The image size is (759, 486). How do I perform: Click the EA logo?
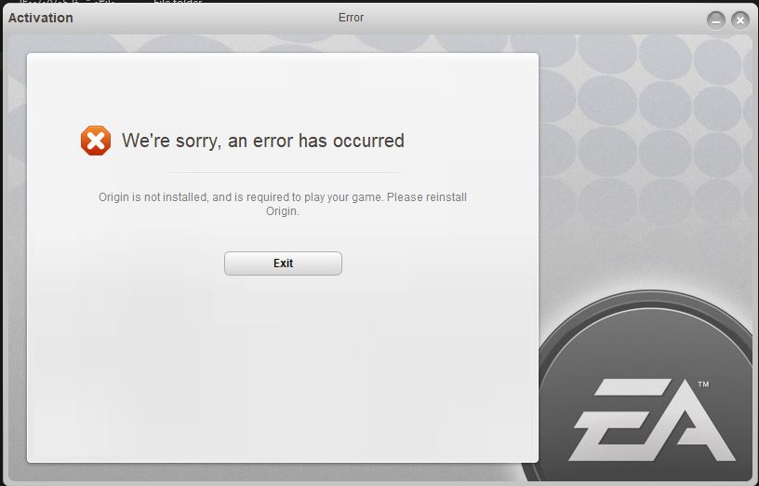click(x=651, y=420)
